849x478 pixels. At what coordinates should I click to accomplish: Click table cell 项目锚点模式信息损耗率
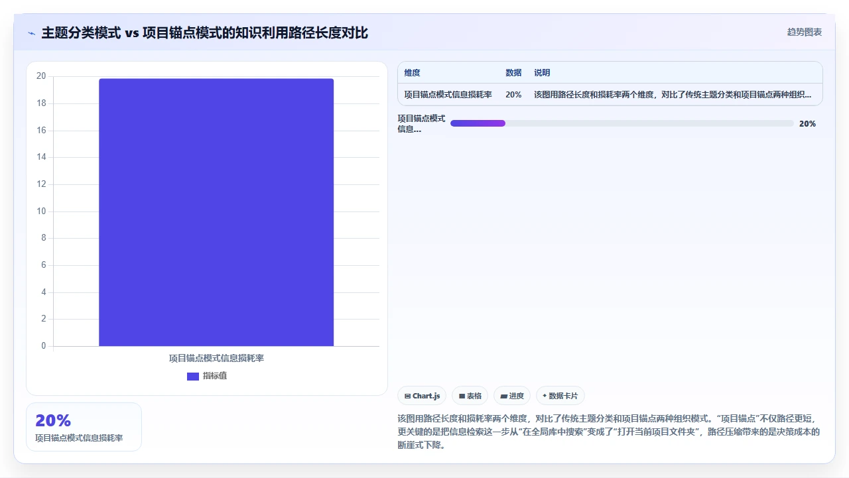pos(448,95)
